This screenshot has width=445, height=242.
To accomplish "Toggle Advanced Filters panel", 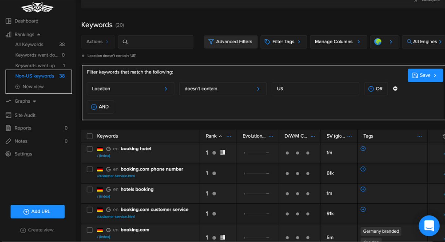I will coord(231,42).
